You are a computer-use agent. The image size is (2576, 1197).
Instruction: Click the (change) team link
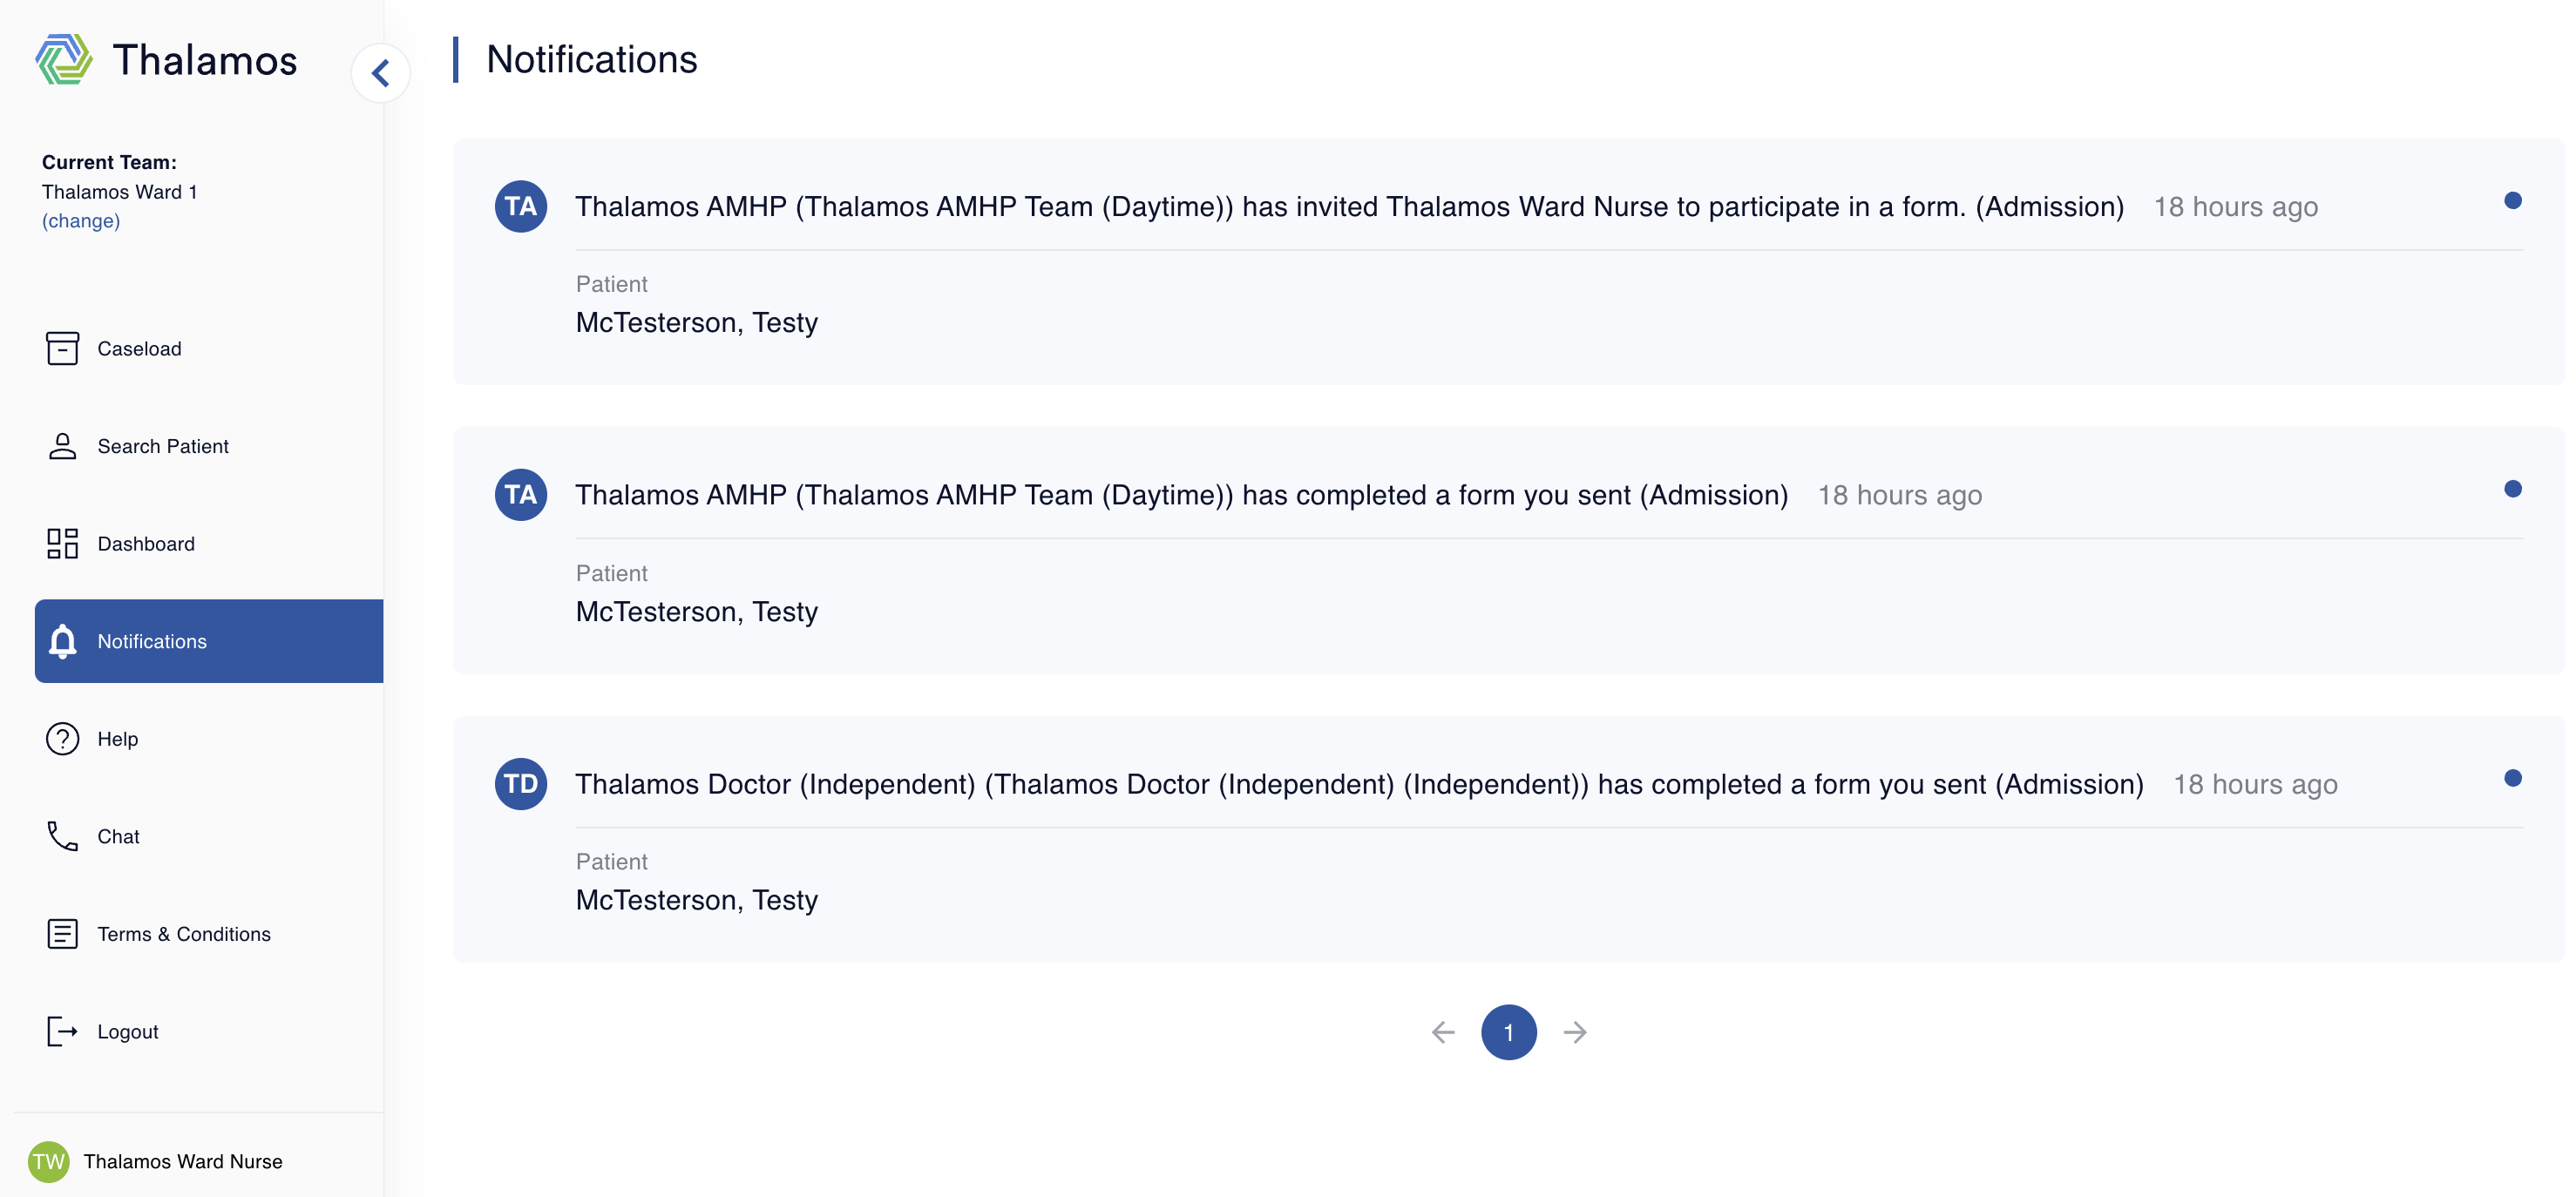[x=81, y=221]
